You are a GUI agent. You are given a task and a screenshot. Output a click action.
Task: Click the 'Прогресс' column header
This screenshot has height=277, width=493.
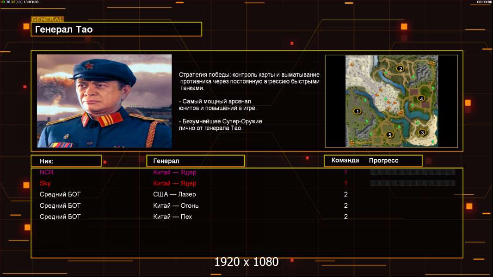click(x=383, y=160)
